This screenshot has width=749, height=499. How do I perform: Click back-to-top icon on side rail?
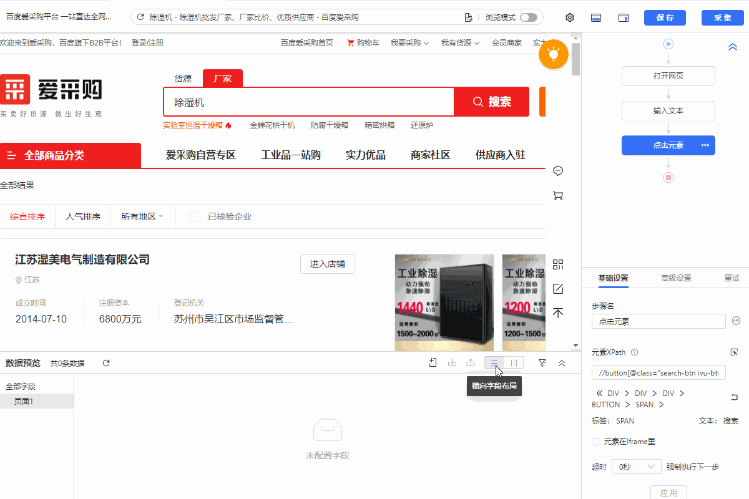coord(559,312)
